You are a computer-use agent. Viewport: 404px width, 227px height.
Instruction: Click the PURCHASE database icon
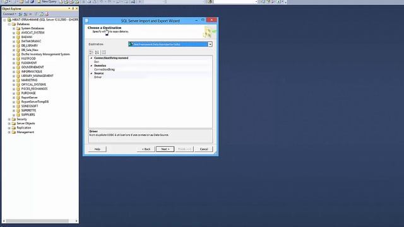point(18,93)
